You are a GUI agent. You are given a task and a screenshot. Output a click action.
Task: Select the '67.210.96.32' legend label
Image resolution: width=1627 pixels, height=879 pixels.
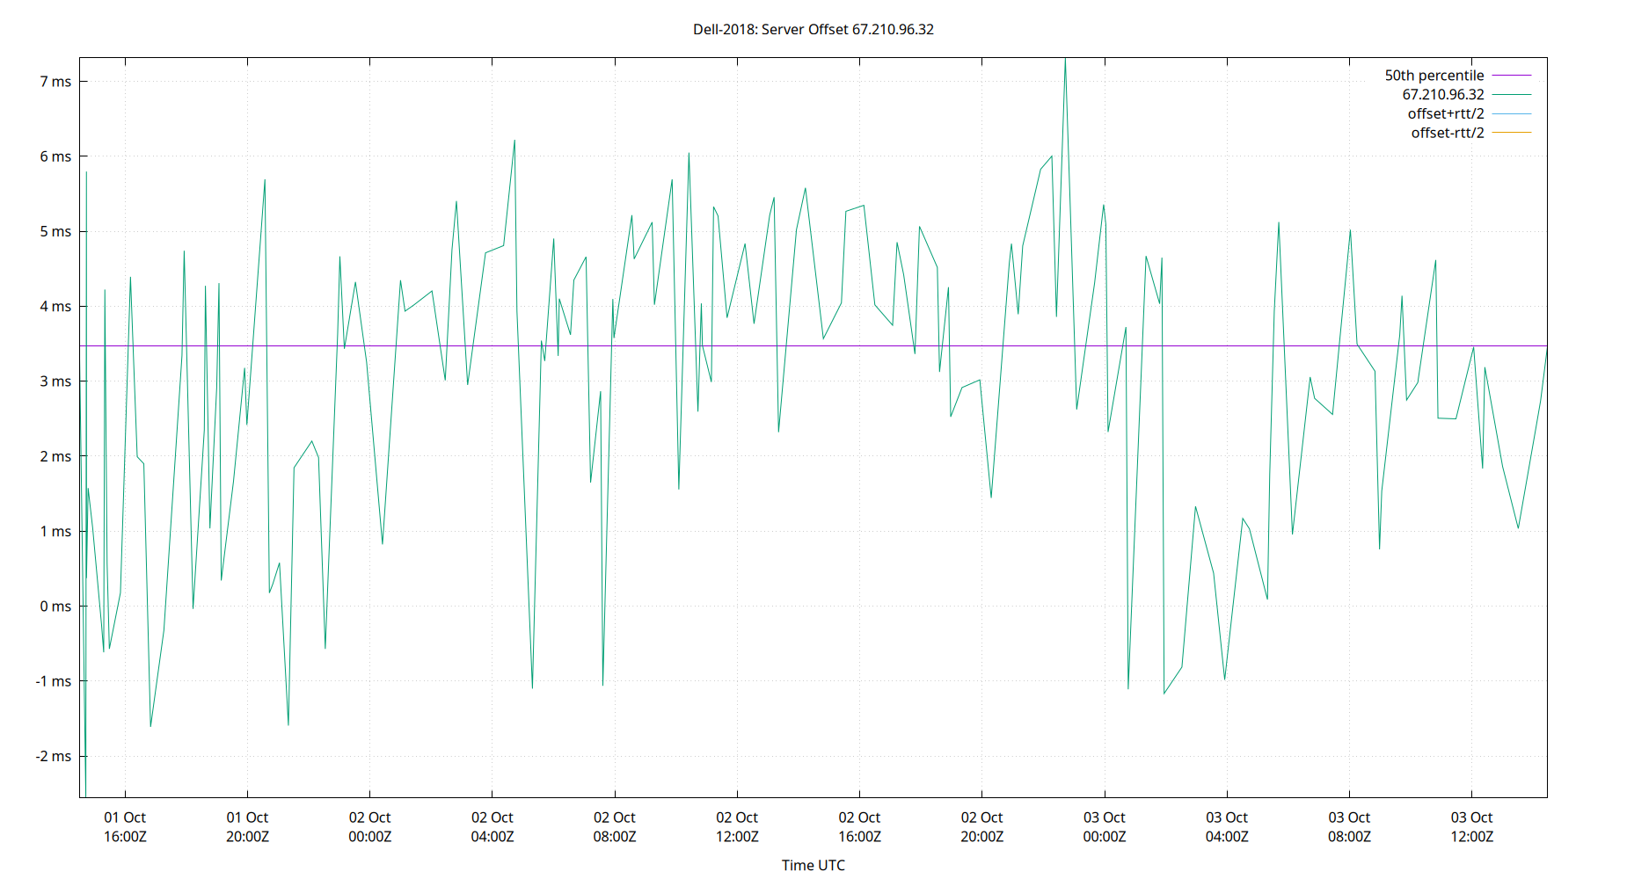click(x=1443, y=94)
